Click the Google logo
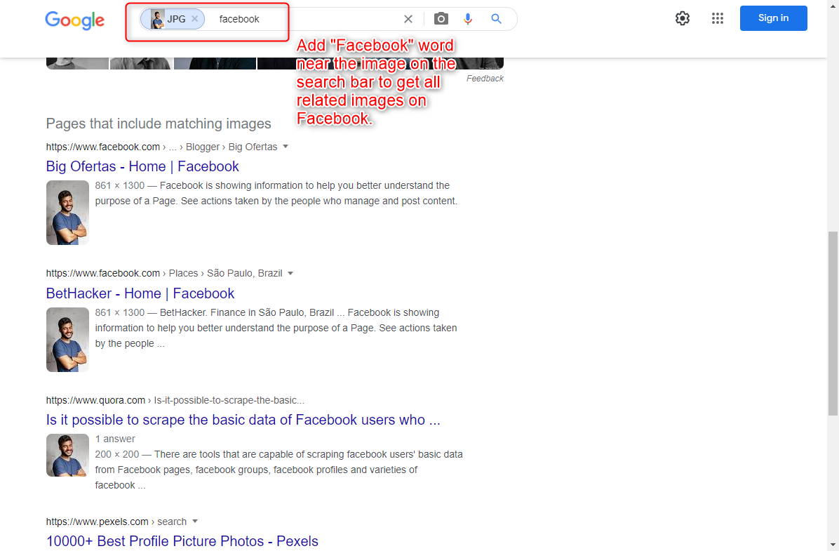This screenshot has width=839, height=551. tap(75, 20)
